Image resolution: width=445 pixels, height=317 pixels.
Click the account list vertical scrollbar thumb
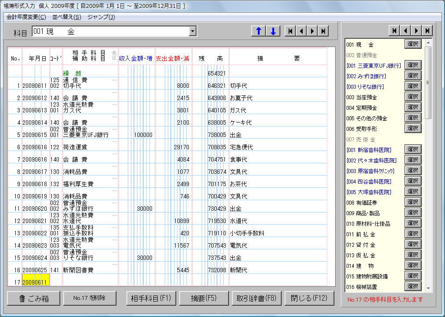pyautogui.click(x=428, y=83)
